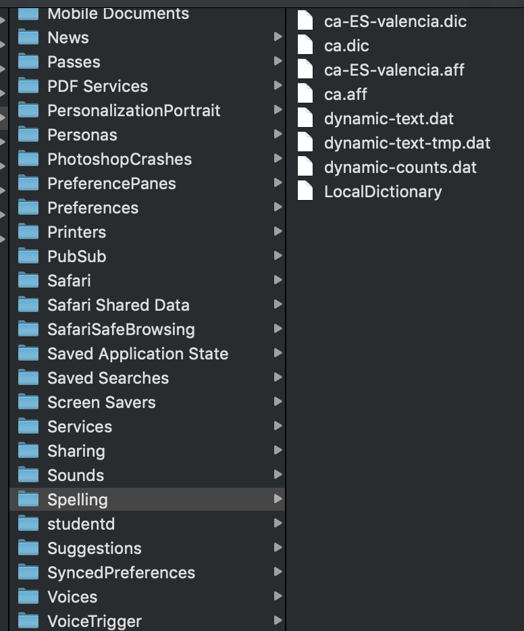Click the ca-ES-valencia.aff file icon
The width and height of the screenshot is (524, 631).
(306, 70)
